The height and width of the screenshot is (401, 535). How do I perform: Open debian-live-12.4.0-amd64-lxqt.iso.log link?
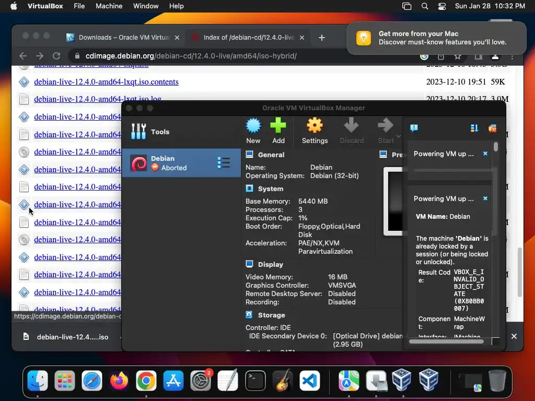pyautogui.click(x=98, y=99)
